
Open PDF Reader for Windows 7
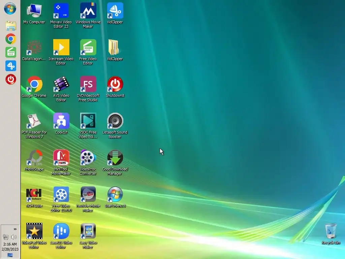(x=34, y=126)
